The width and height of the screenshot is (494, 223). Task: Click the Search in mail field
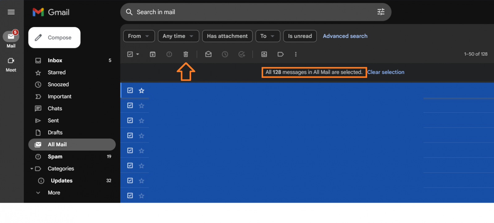pos(247,12)
